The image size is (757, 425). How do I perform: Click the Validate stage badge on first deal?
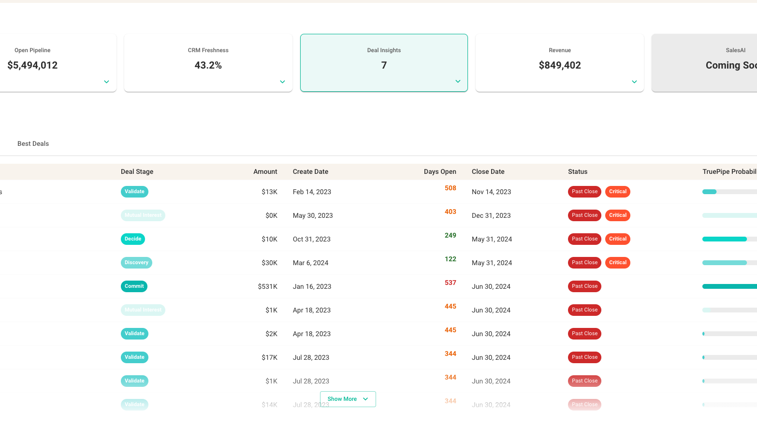pos(134,191)
